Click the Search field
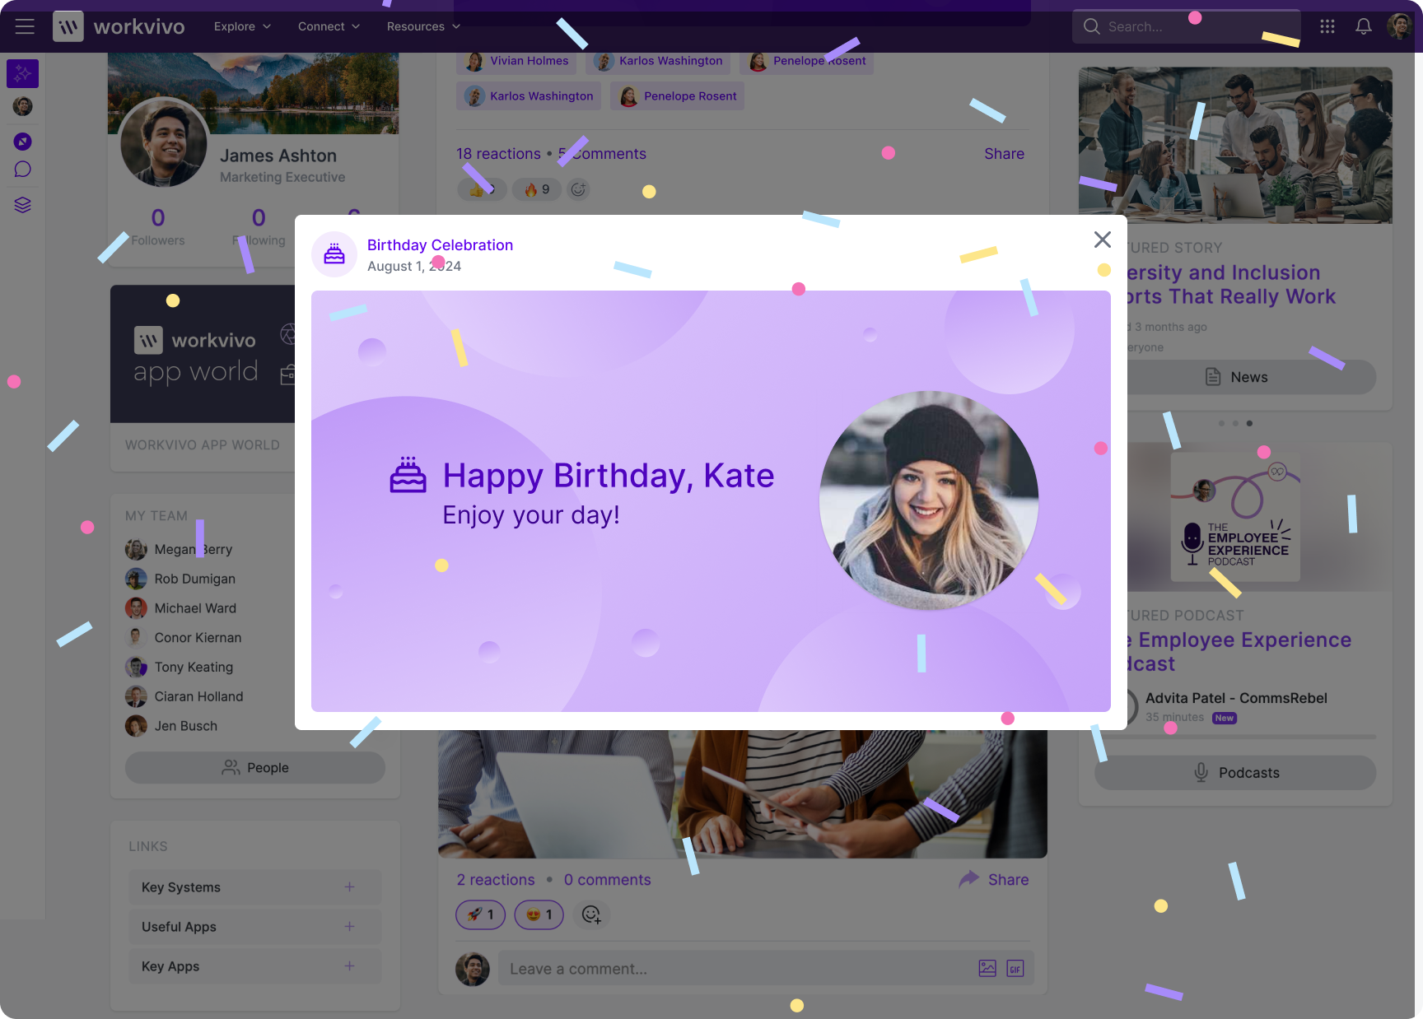Image resolution: width=1423 pixels, height=1019 pixels. pyautogui.click(x=1187, y=26)
